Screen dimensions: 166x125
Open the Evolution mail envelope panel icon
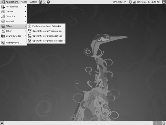pos(44,2)
